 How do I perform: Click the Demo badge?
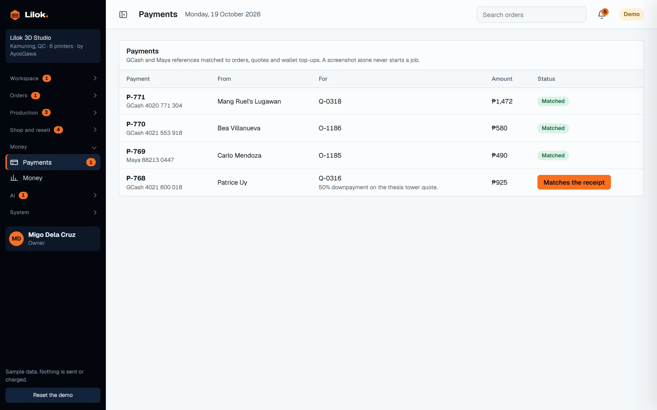tap(631, 14)
